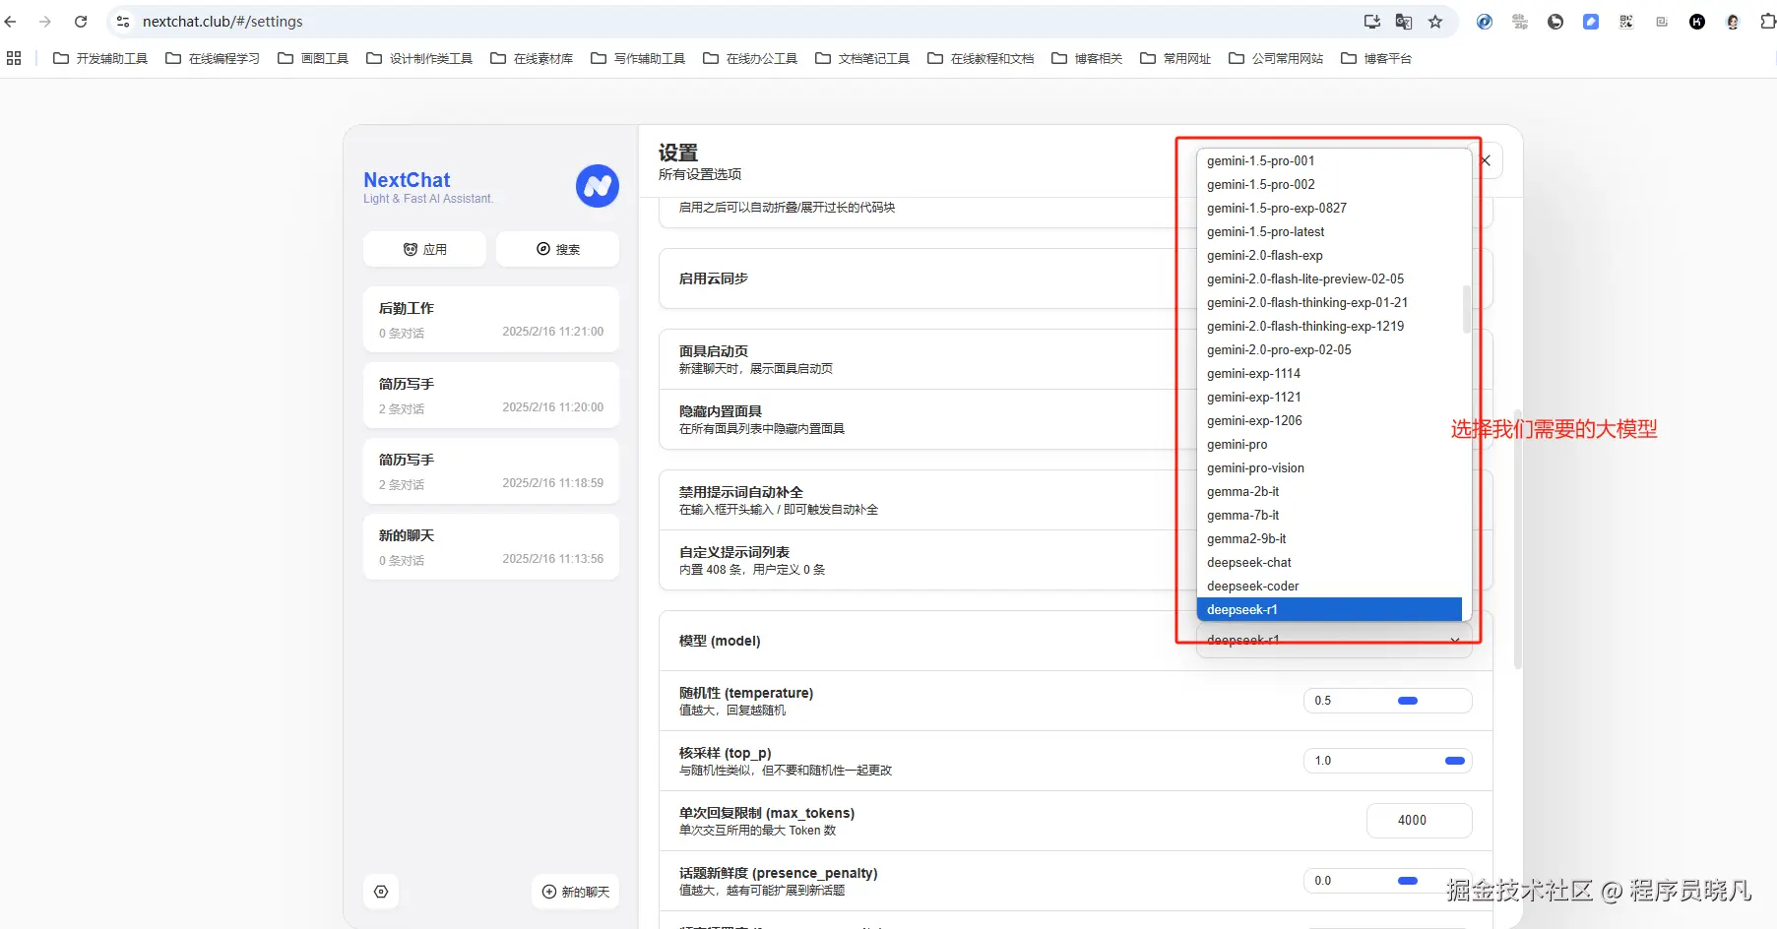Select gemma2-9b-it model option
Viewport: 1777px width, 929px height.
pos(1329,538)
